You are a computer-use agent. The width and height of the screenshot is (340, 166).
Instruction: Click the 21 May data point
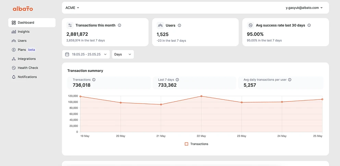pyautogui.click(x=161, y=105)
